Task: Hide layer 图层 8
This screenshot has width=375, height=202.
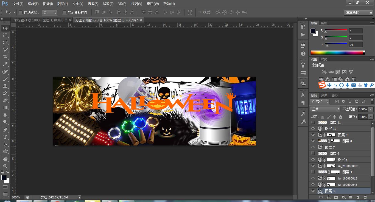Action: 313,141
